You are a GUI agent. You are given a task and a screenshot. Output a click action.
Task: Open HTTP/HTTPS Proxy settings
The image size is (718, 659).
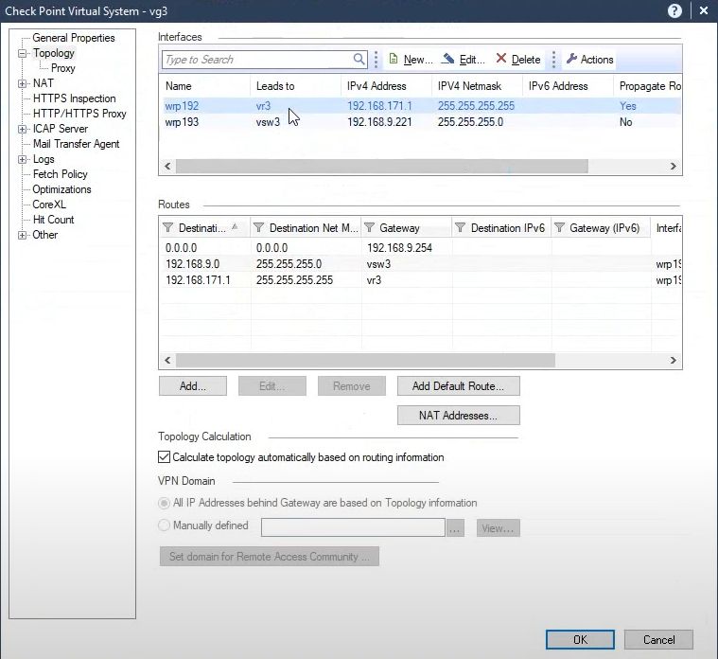[79, 114]
